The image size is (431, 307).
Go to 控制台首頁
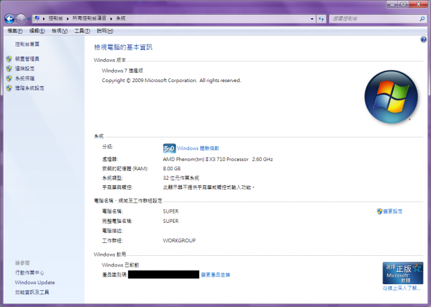coord(27,44)
